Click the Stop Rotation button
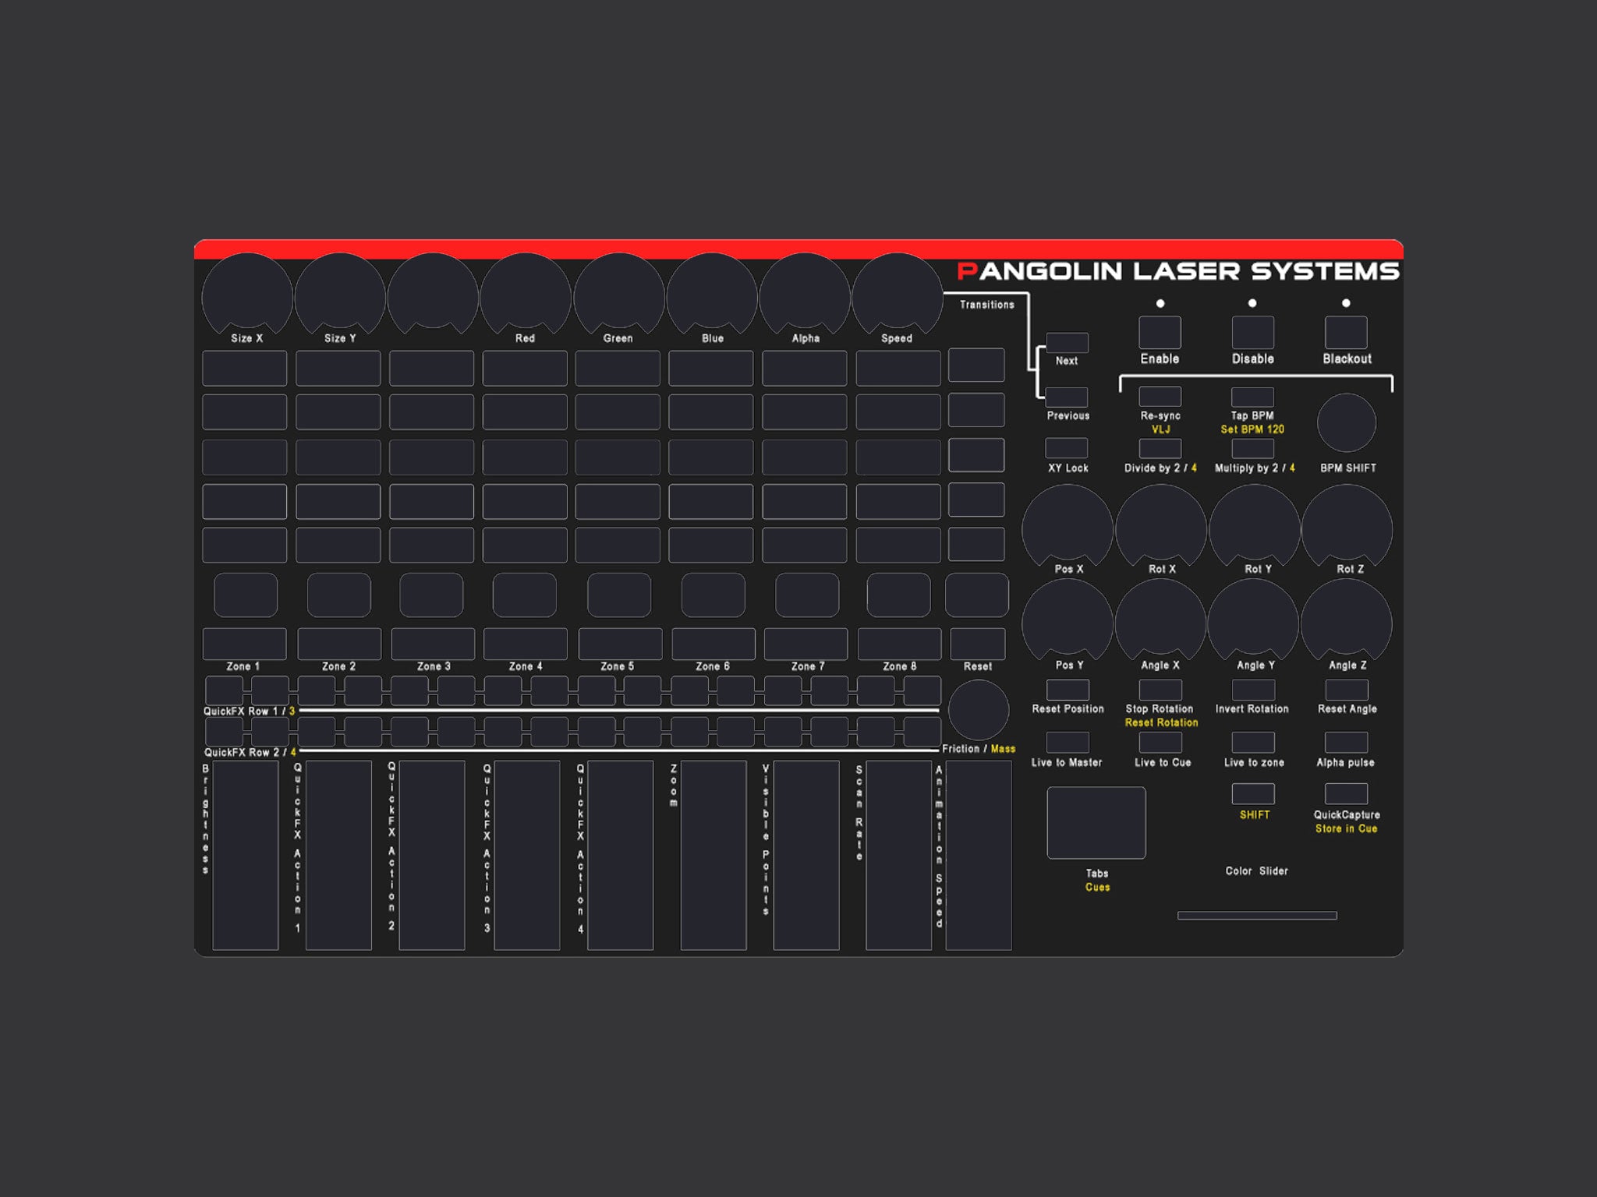Image resolution: width=1597 pixels, height=1197 pixels. tap(1160, 690)
